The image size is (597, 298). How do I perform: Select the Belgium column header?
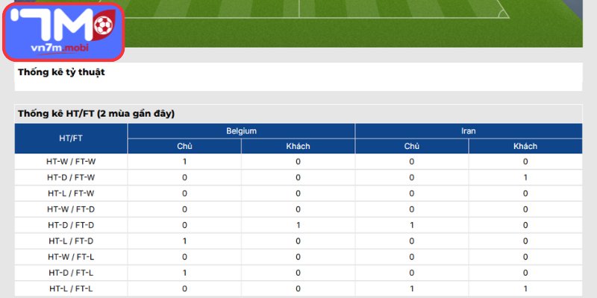[241, 131]
